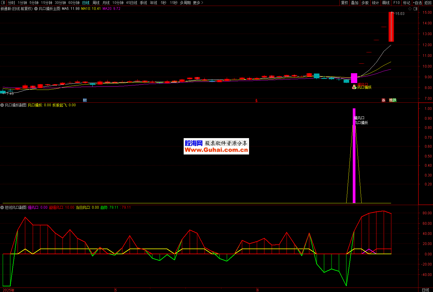
Task: Click 妖股起飞: 0.00 indicator value
Action: click(64, 105)
